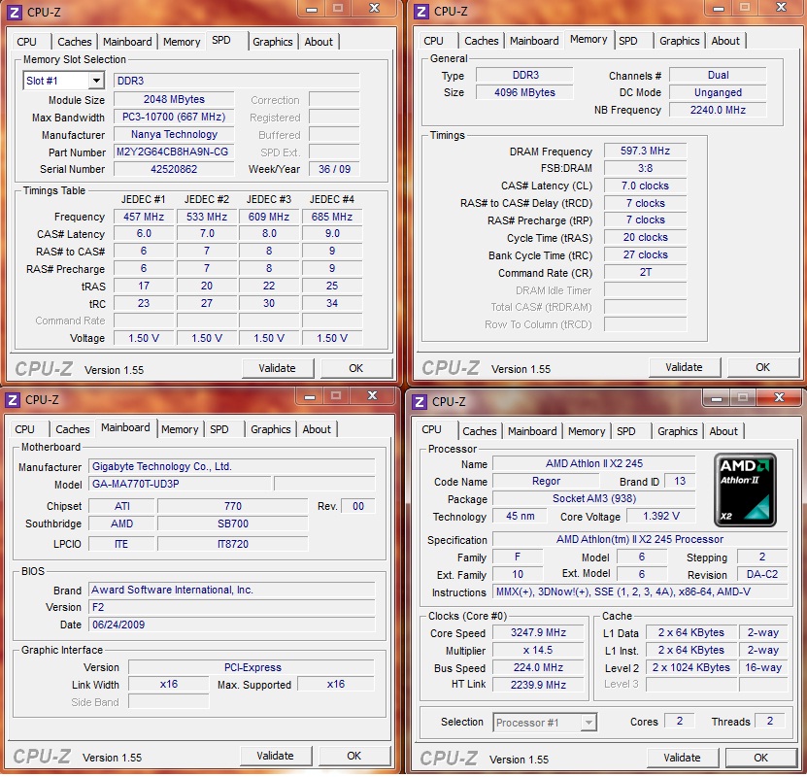Click Validate in the SPD window

[x=278, y=368]
